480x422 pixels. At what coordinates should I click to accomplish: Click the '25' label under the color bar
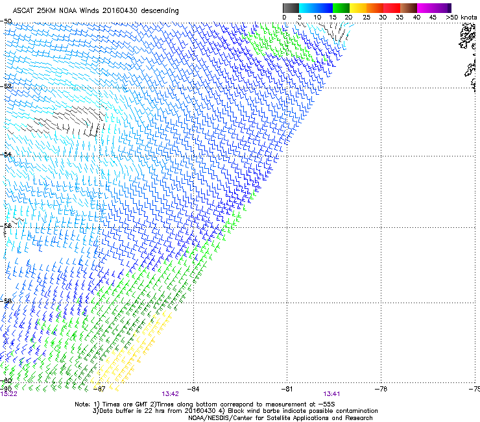pos(366,18)
